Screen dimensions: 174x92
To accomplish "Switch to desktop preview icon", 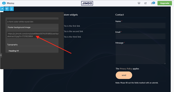I will pyautogui.click(x=139, y=3).
